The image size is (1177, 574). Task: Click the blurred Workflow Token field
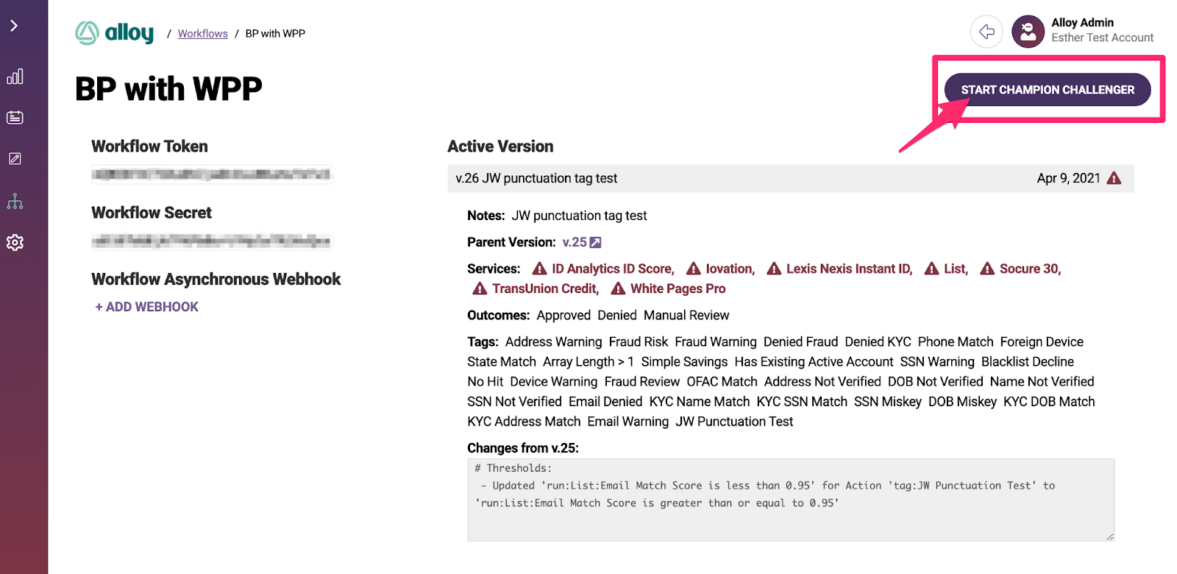[x=212, y=174]
